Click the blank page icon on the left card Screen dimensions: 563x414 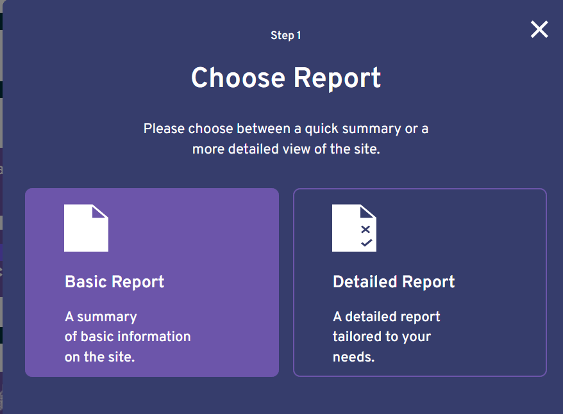coord(86,228)
